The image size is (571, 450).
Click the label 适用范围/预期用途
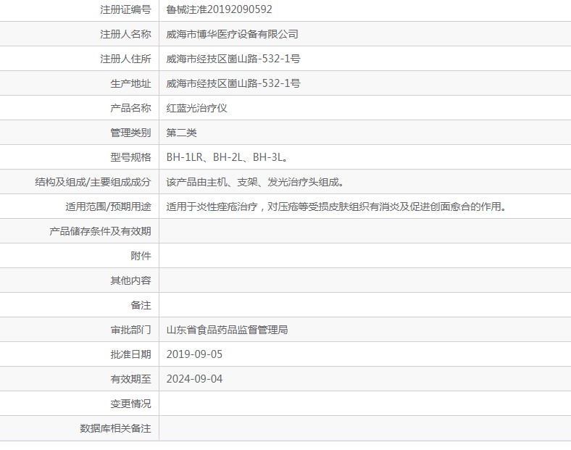coord(108,207)
